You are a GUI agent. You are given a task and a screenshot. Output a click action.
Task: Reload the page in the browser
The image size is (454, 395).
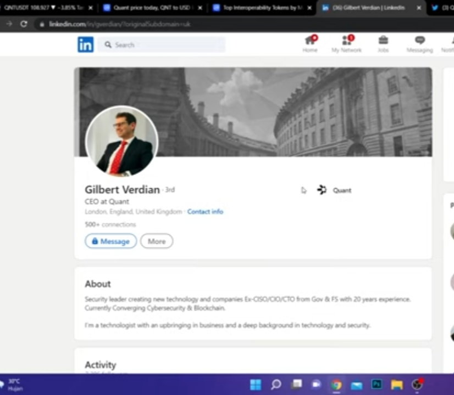(24, 24)
